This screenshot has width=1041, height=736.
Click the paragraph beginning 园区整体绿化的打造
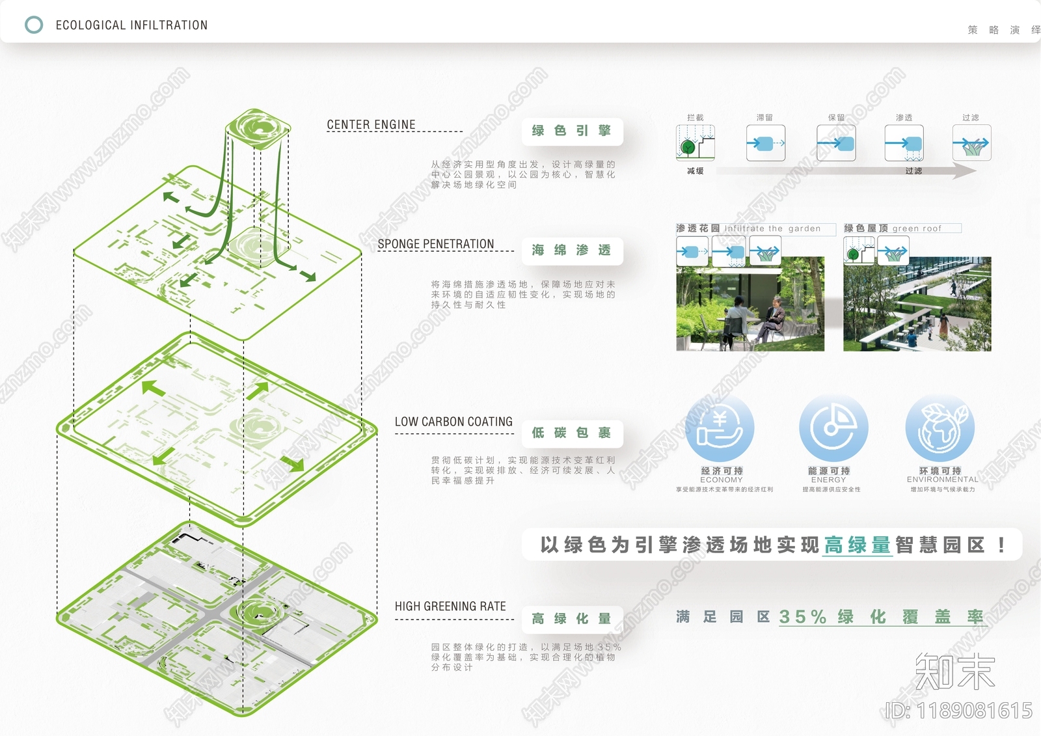click(x=526, y=657)
